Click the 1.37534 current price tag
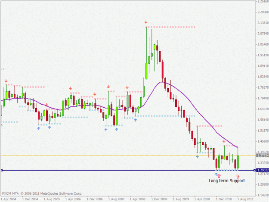269x202 pixels. pos(263,155)
